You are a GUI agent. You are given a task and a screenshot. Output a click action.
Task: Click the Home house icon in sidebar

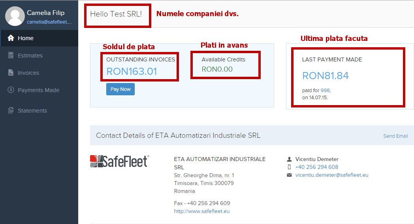point(11,38)
